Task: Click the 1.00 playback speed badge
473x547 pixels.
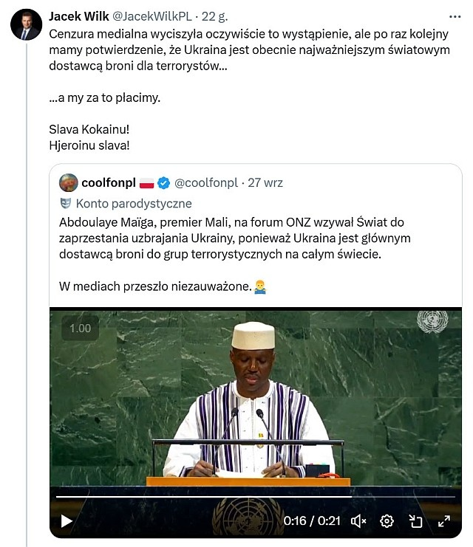Action: coord(80,328)
